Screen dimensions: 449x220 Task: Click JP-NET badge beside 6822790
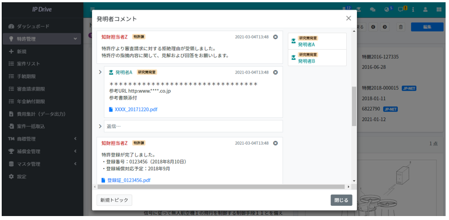(x=391, y=109)
